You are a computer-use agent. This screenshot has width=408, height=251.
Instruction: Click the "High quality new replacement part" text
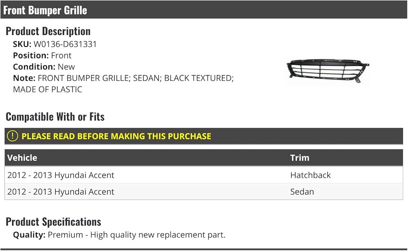pyautogui.click(x=158, y=235)
